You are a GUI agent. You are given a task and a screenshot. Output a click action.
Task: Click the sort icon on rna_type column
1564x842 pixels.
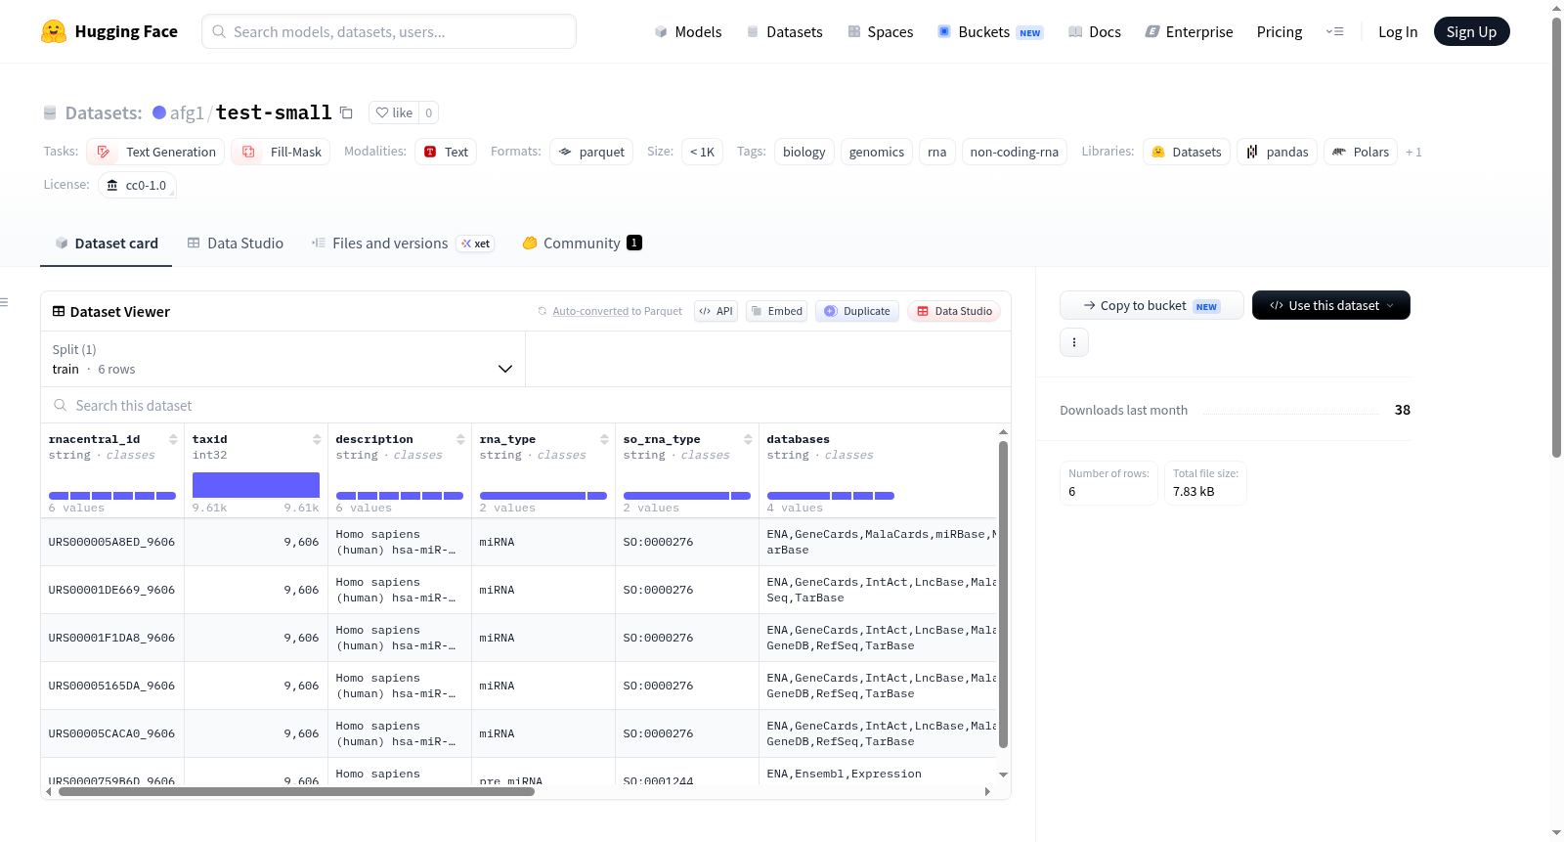[x=604, y=439]
